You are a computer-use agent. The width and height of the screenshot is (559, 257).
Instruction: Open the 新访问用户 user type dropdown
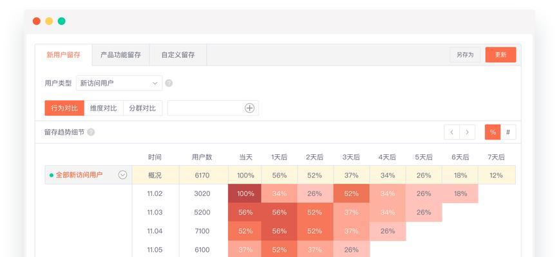coord(119,83)
